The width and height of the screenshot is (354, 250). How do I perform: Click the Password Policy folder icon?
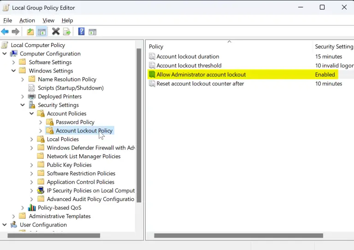[50, 122]
